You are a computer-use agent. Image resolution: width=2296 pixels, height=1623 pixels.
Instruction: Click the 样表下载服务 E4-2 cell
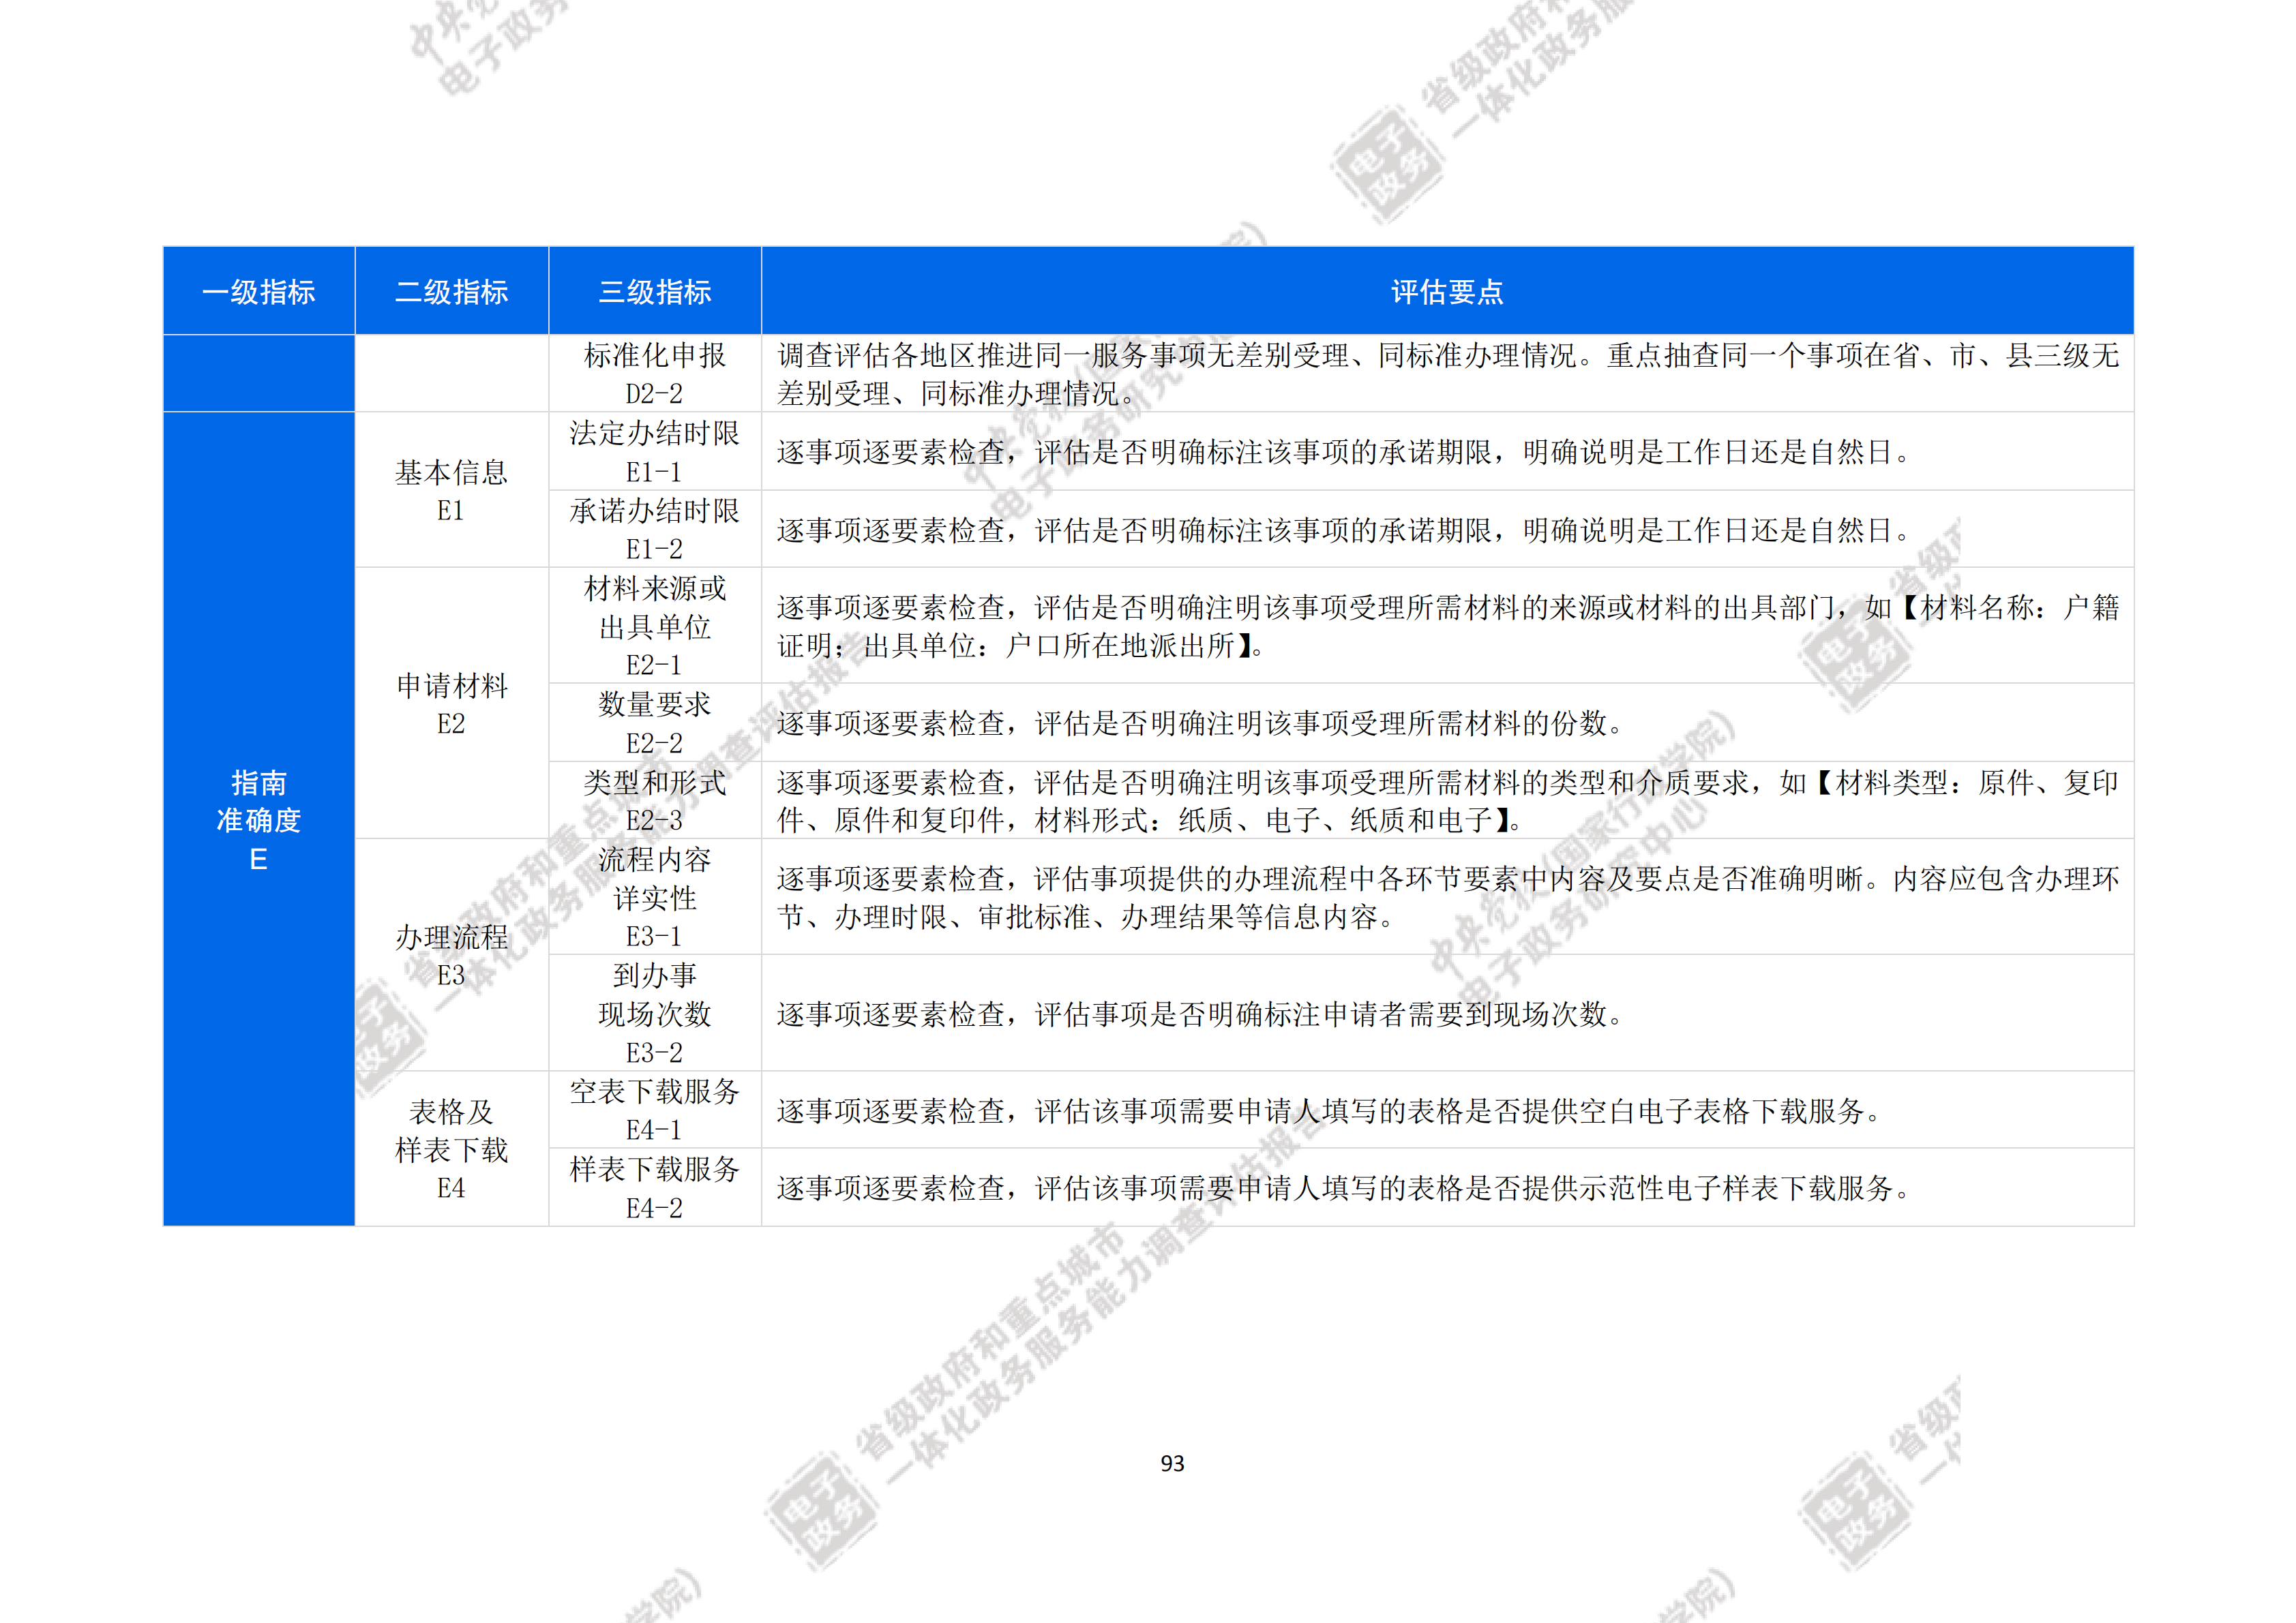655,1188
